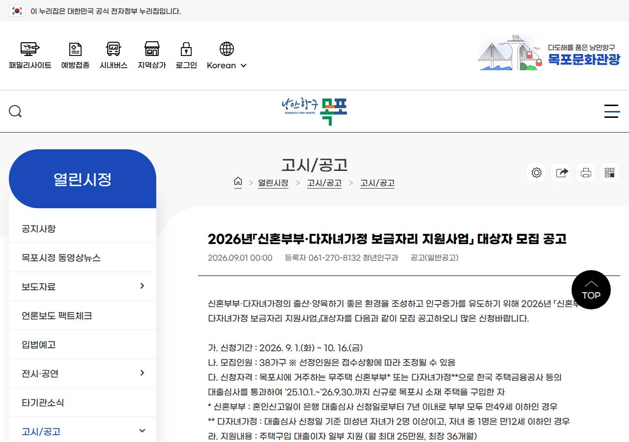
Task: Click the 로그인 padlock icon
Action: tap(186, 49)
